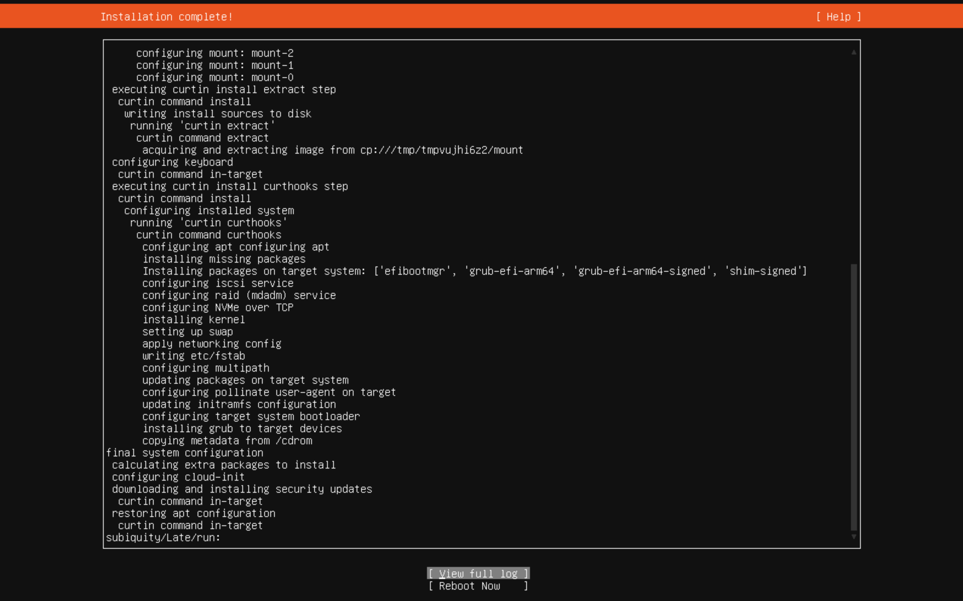Click 'configuring target system bootloader' line
This screenshot has height=601, width=963.
(x=251, y=417)
